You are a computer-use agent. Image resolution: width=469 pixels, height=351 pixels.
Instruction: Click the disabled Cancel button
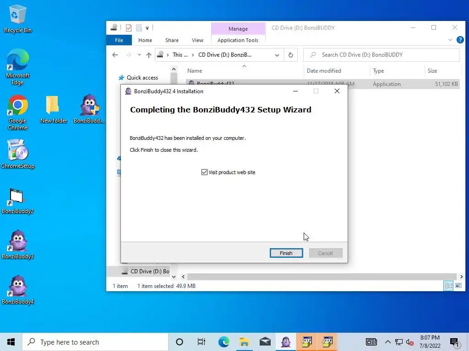click(326, 253)
